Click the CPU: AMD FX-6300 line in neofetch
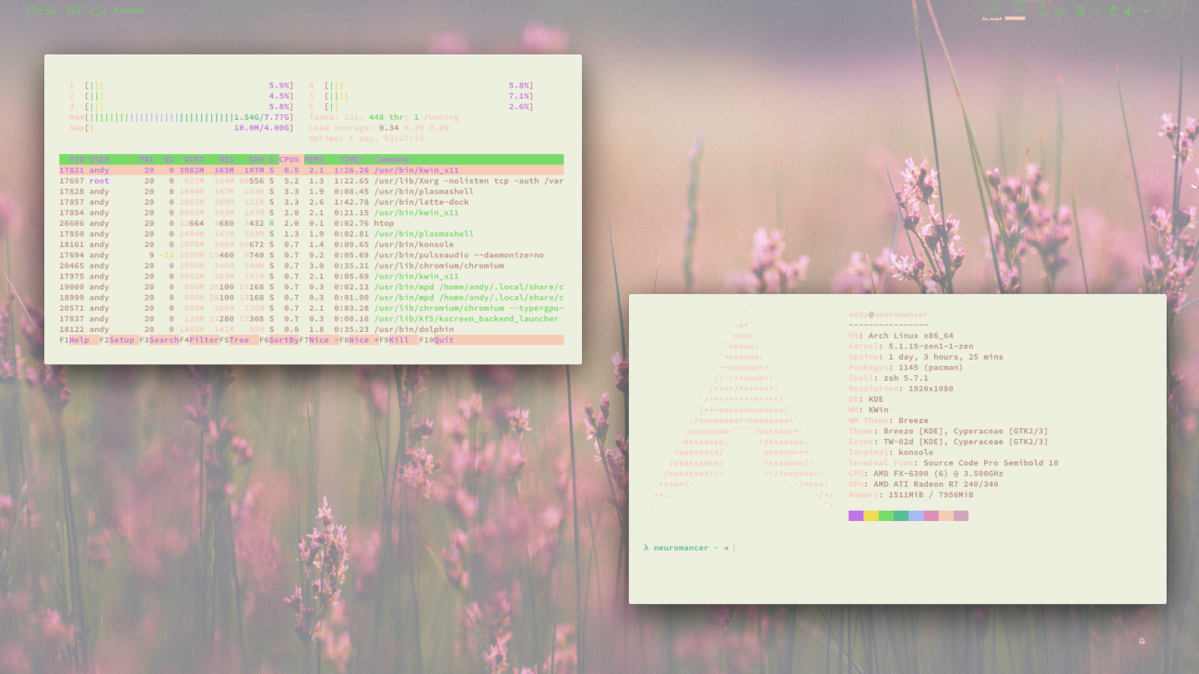1199x674 pixels. pyautogui.click(x=926, y=474)
